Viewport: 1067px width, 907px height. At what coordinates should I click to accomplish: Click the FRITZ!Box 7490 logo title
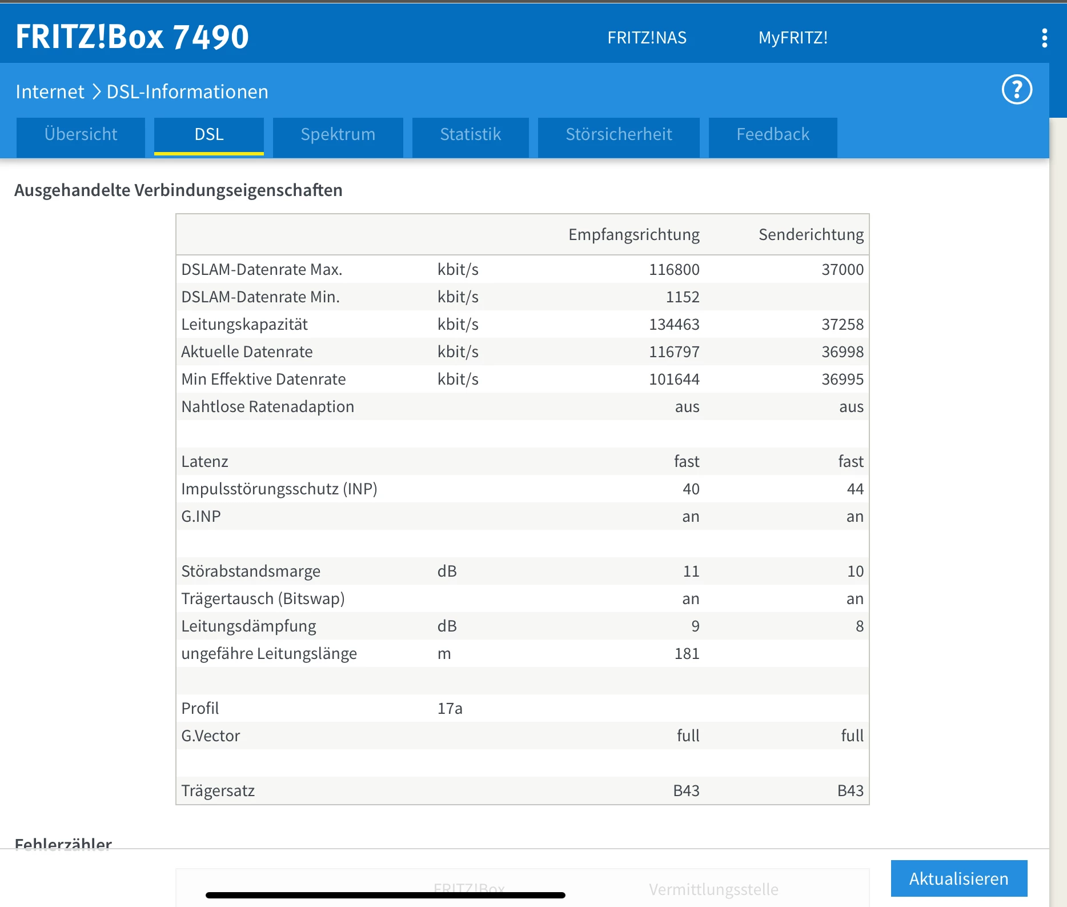coord(132,37)
